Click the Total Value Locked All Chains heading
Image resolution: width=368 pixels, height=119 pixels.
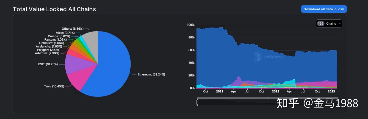[x=54, y=9]
